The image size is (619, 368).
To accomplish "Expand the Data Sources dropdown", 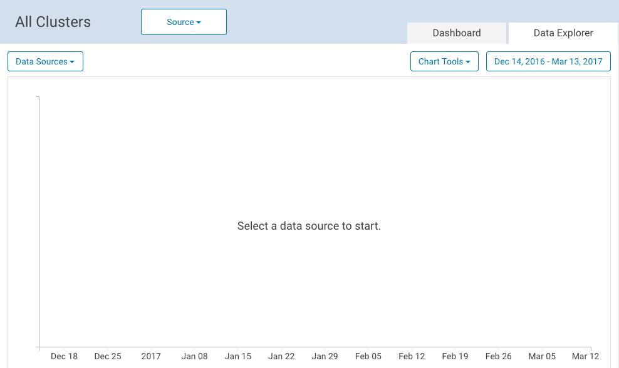I will point(45,61).
